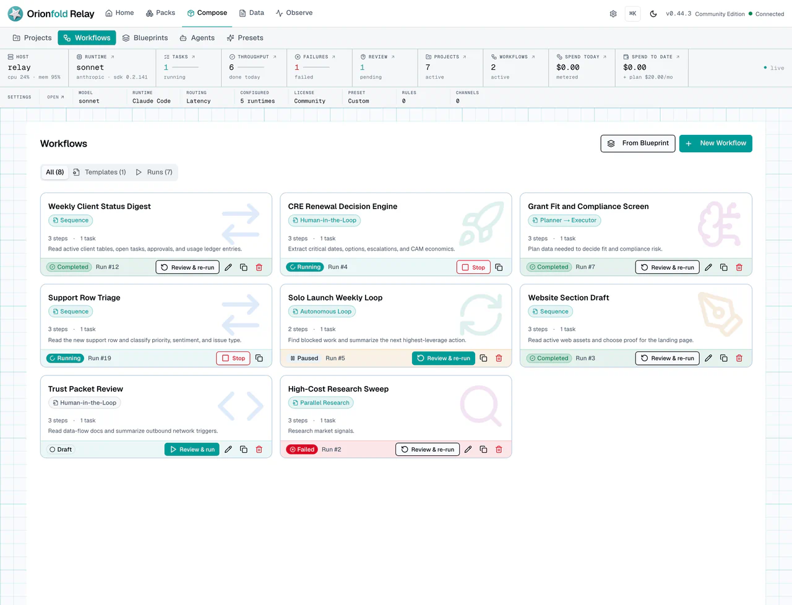This screenshot has height=605, width=792.
Task: Click the Paused status label
Action: point(304,358)
